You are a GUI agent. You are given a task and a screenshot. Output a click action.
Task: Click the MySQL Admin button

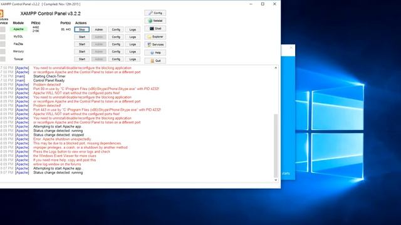[x=99, y=37]
